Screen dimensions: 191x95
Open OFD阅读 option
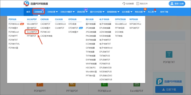coord(72,24)
